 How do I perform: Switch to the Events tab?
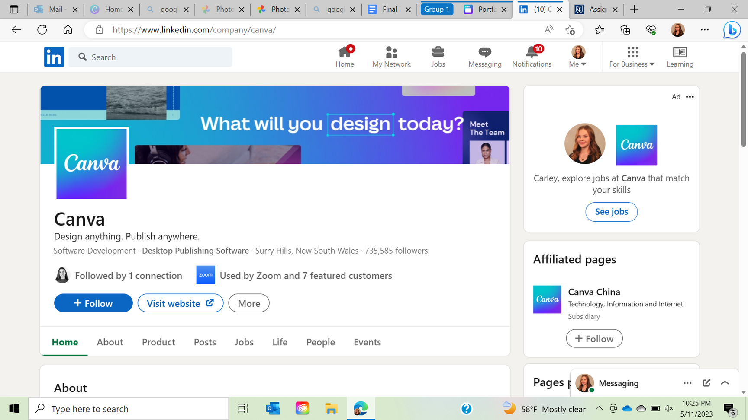coord(368,342)
